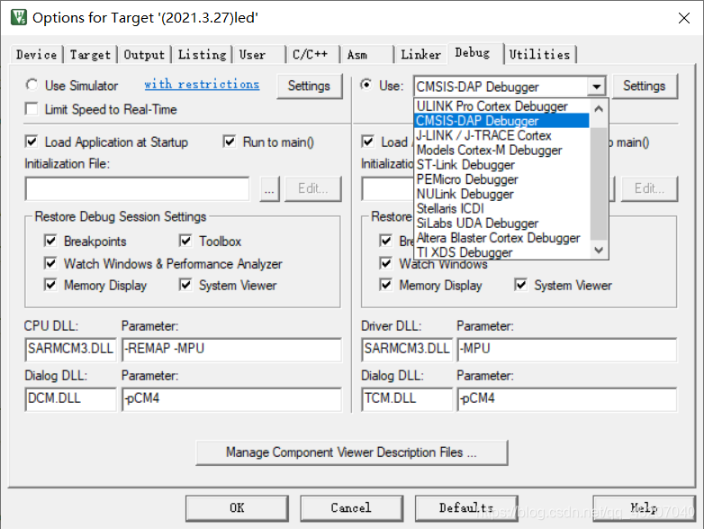
Task: Click the -REMAP -MPU parameter field
Action: (231, 350)
